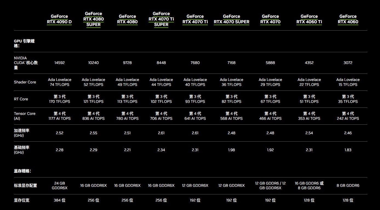
Task: Click the CUDA core count 7168
Action: (x=232, y=63)
